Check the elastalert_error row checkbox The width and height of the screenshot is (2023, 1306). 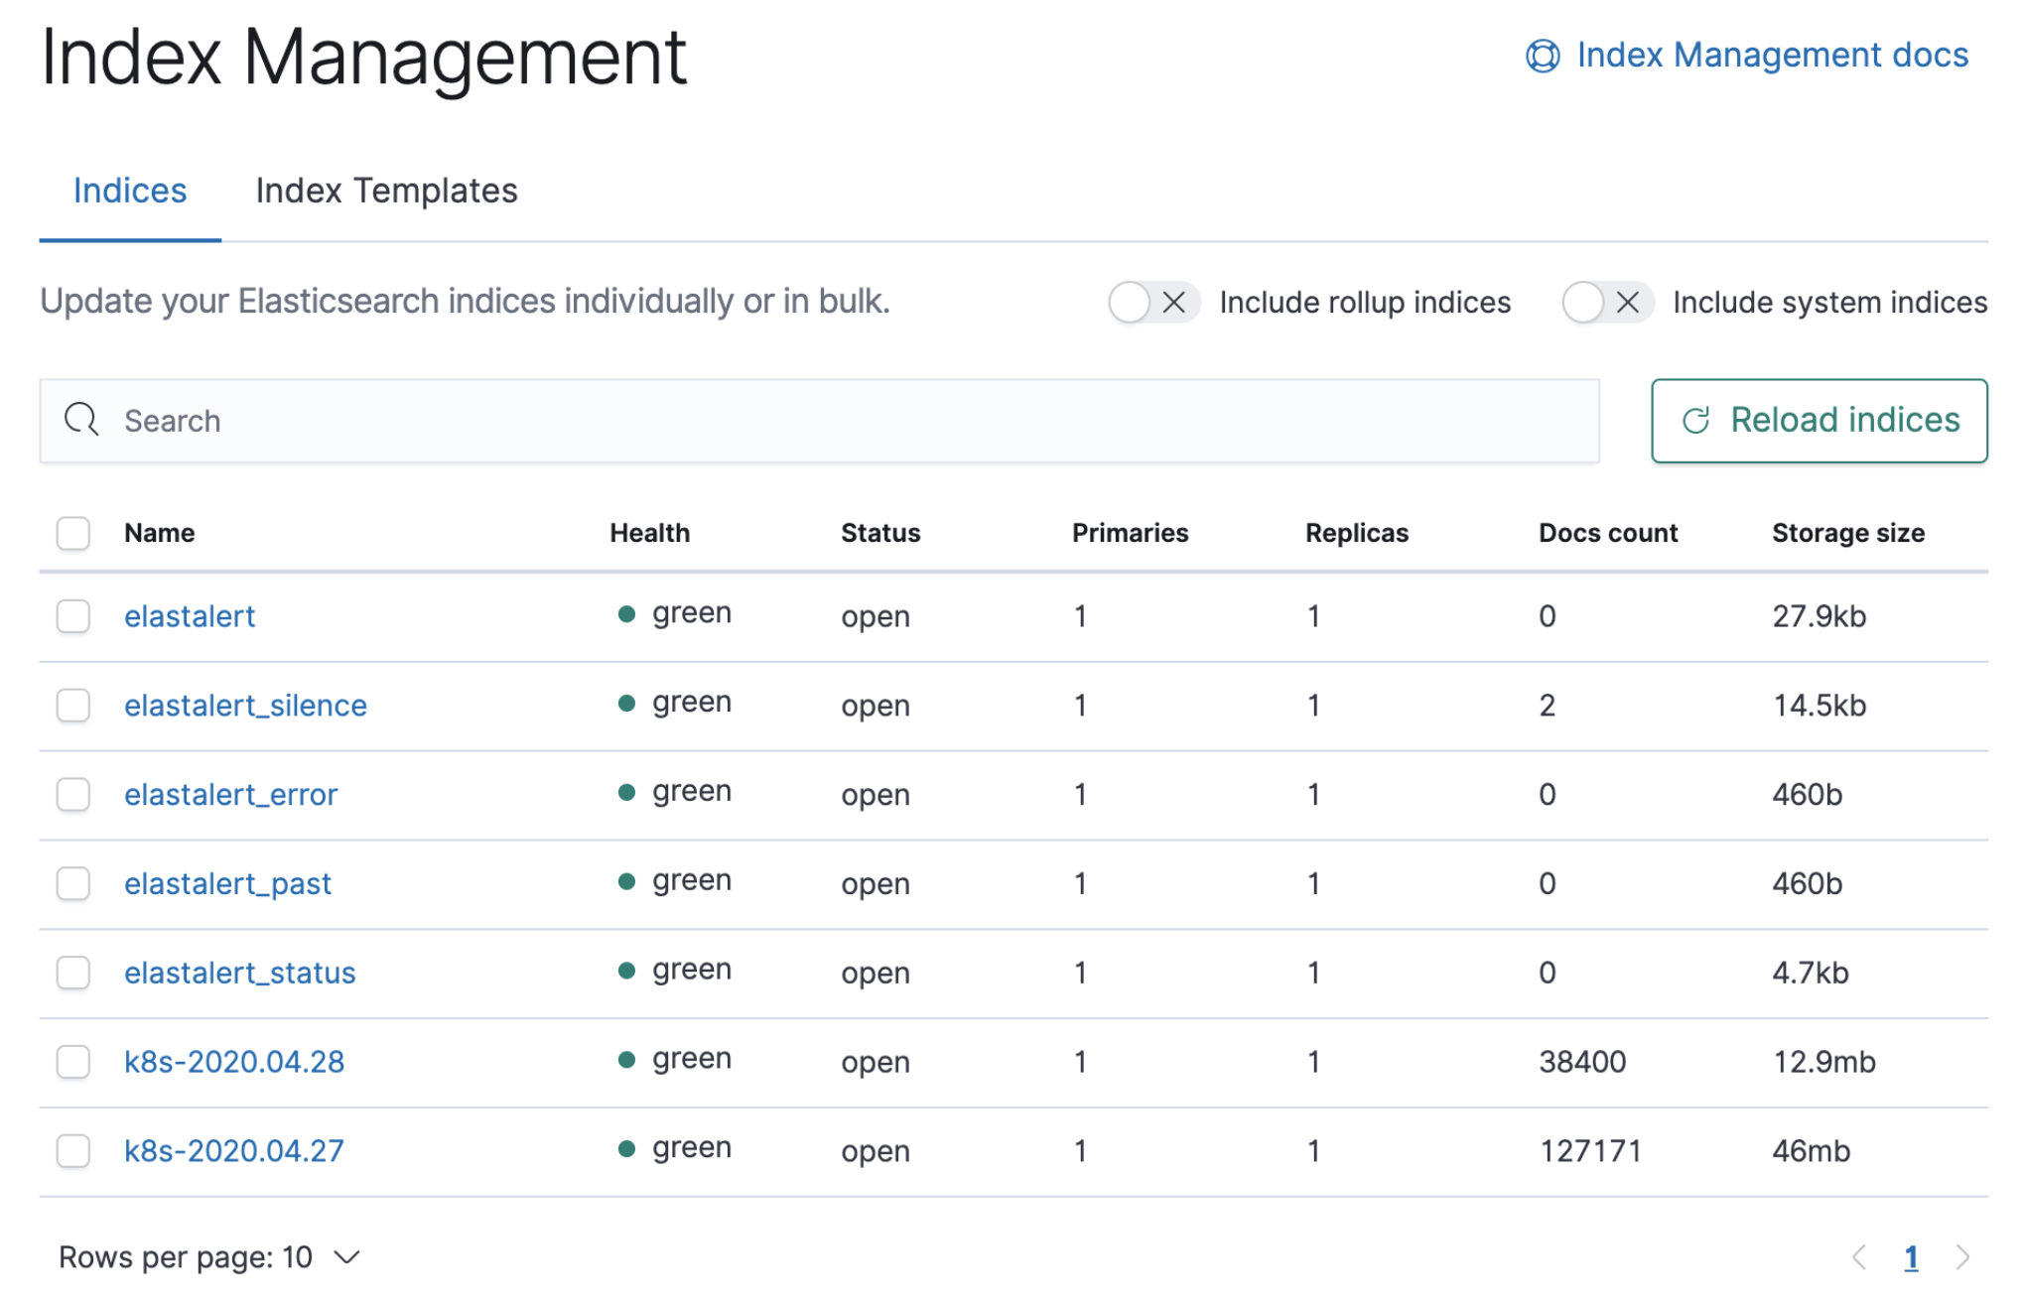click(73, 794)
